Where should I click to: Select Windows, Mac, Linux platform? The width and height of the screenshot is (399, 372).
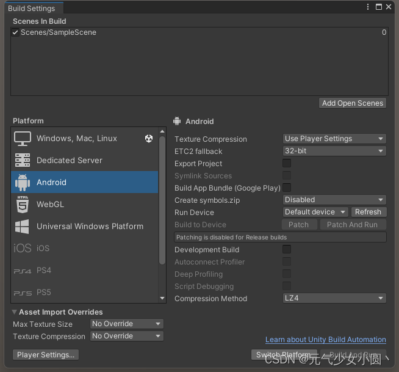pos(84,138)
